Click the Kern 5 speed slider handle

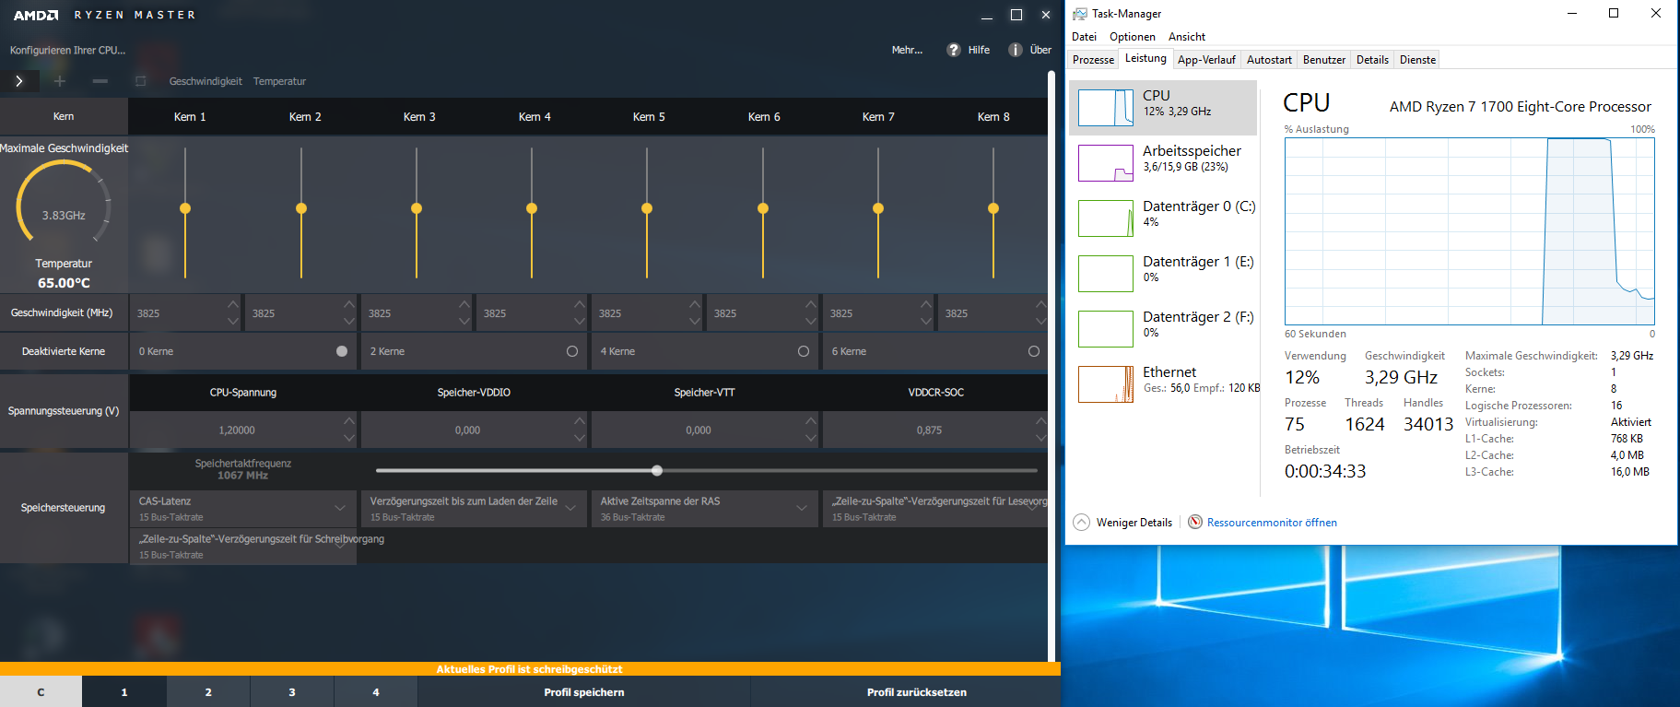[x=647, y=208]
